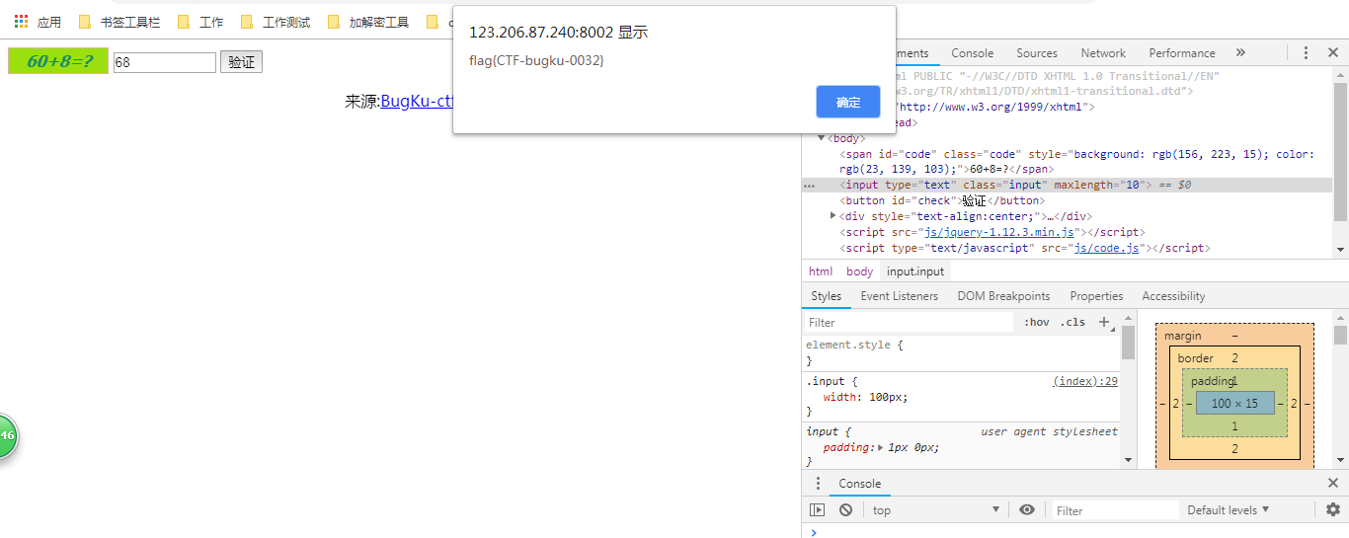Expand the div text-align center node
1349x538 pixels.
(x=833, y=216)
